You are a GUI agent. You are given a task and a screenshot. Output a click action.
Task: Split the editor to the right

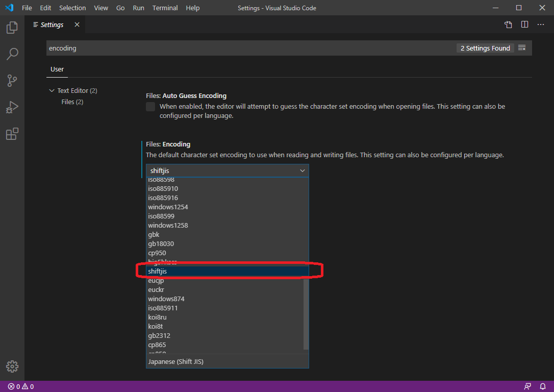tap(525, 24)
